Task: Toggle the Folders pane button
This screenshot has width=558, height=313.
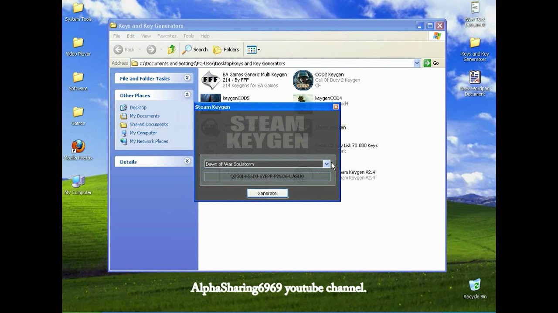Action: click(x=226, y=50)
